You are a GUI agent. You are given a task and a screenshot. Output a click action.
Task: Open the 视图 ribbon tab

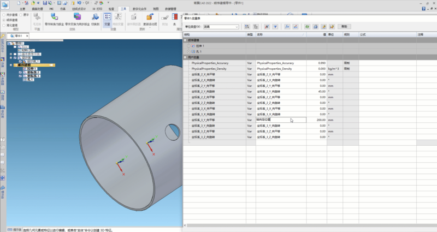tap(156, 9)
